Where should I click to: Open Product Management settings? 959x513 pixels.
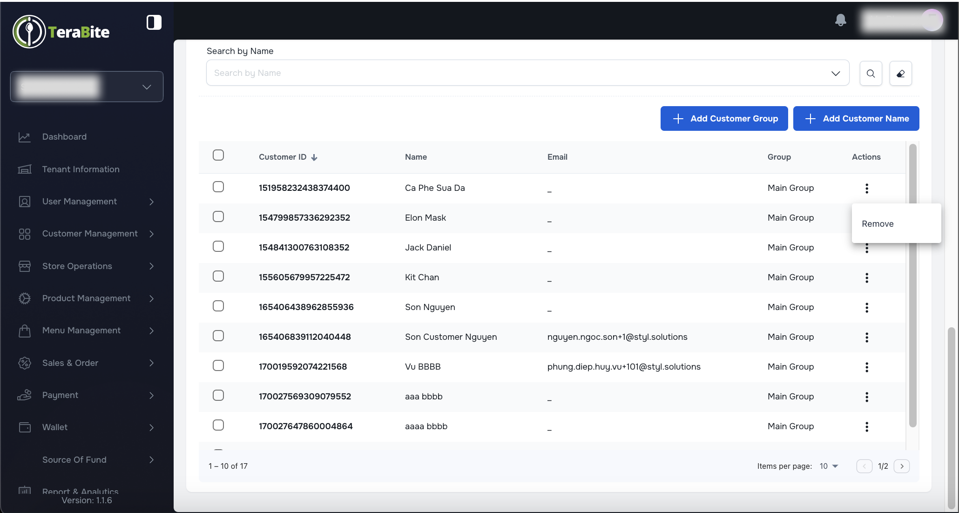tap(86, 298)
